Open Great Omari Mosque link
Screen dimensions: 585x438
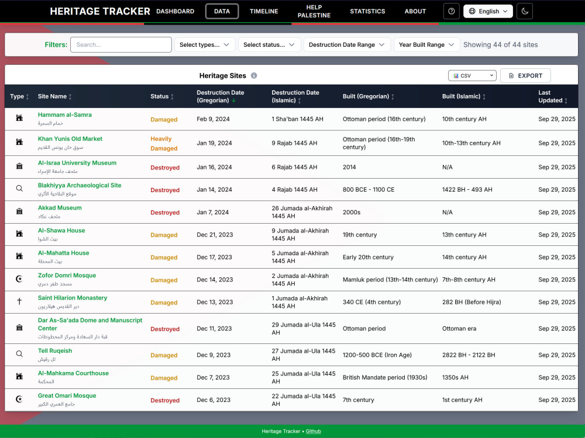(x=67, y=395)
